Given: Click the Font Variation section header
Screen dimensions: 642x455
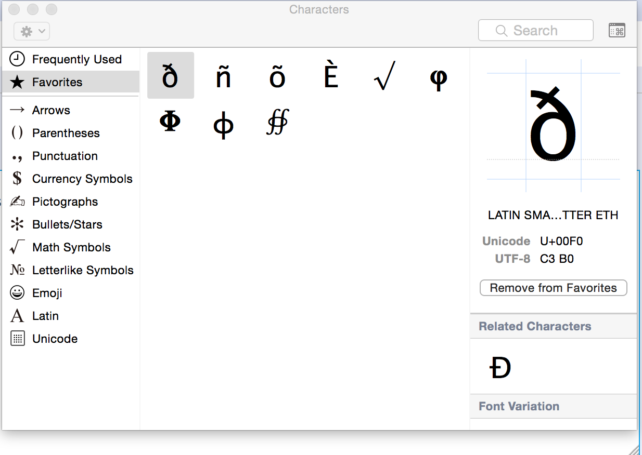Looking at the screenshot, I should (554, 406).
